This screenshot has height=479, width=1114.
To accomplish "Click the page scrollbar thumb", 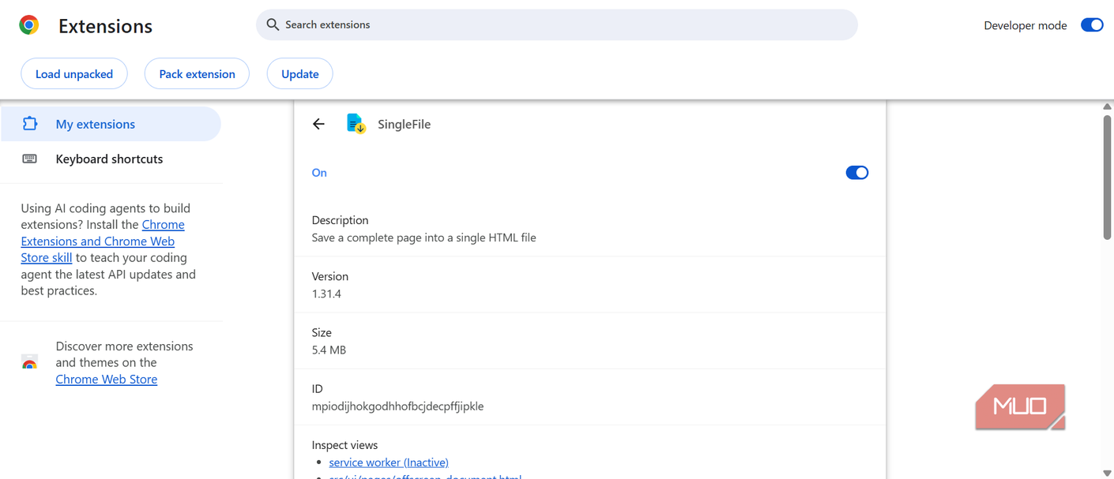I will click(x=1107, y=176).
